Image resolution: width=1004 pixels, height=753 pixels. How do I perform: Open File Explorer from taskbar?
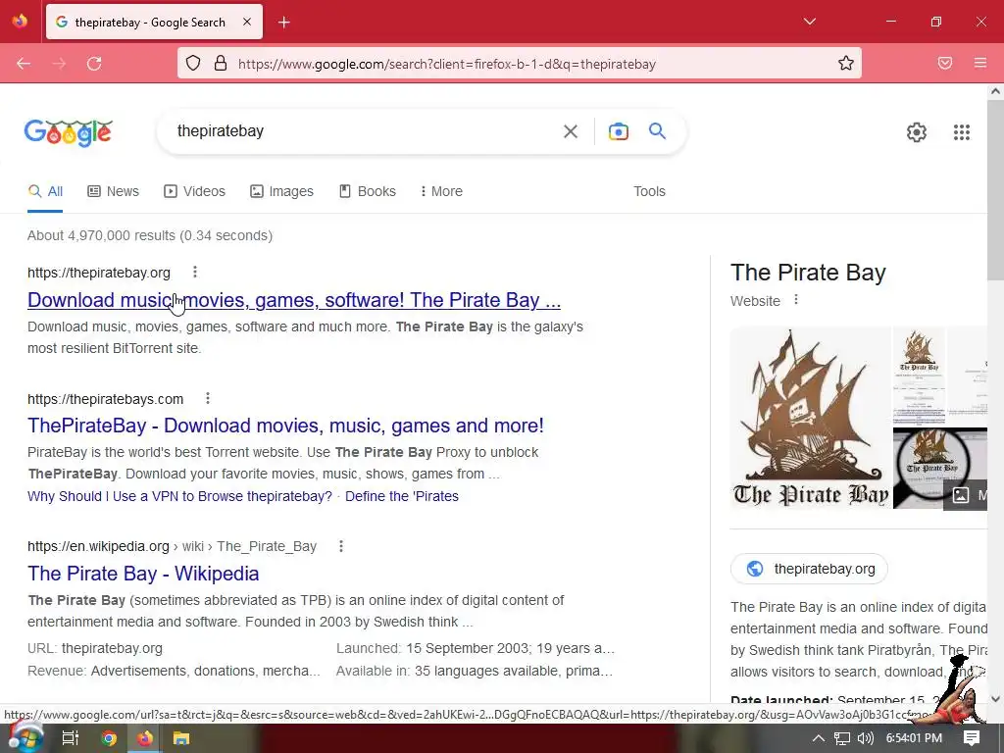(x=181, y=738)
